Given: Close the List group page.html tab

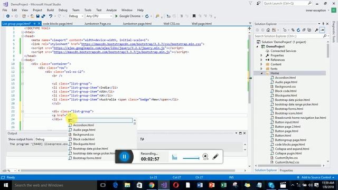Looking at the screenshot, I should point(39,23).
